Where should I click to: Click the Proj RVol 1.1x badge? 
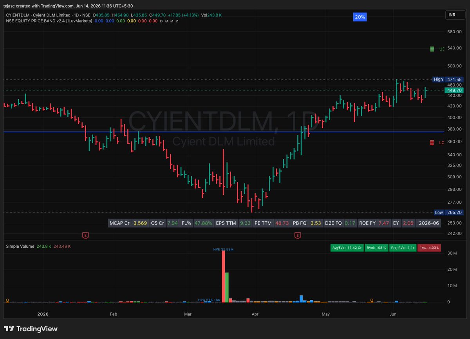click(x=403, y=248)
